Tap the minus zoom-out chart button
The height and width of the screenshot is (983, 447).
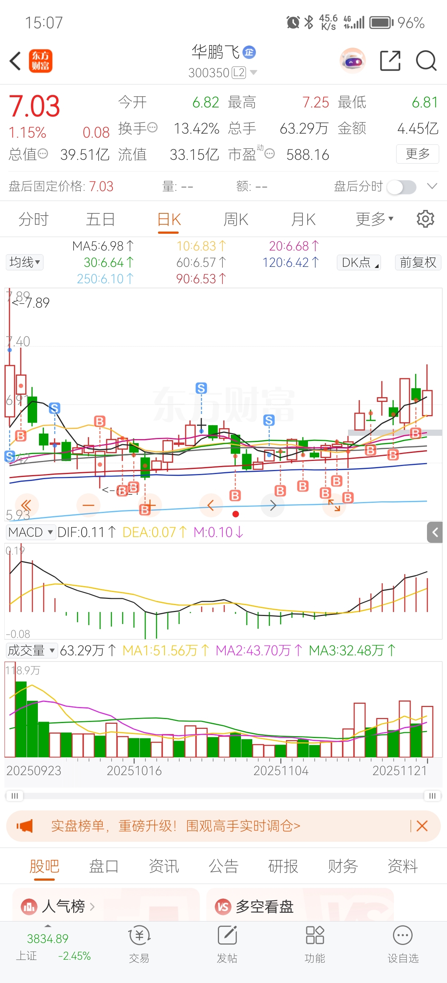click(88, 506)
